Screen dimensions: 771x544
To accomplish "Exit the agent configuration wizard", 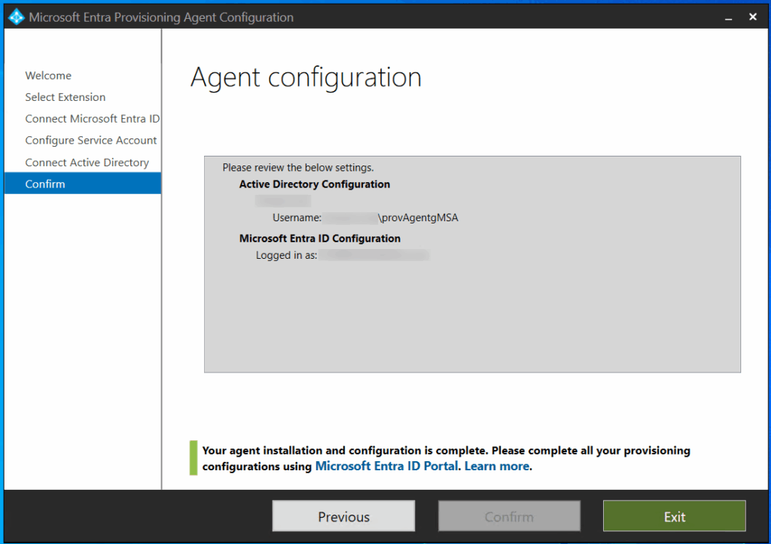I will pyautogui.click(x=674, y=517).
